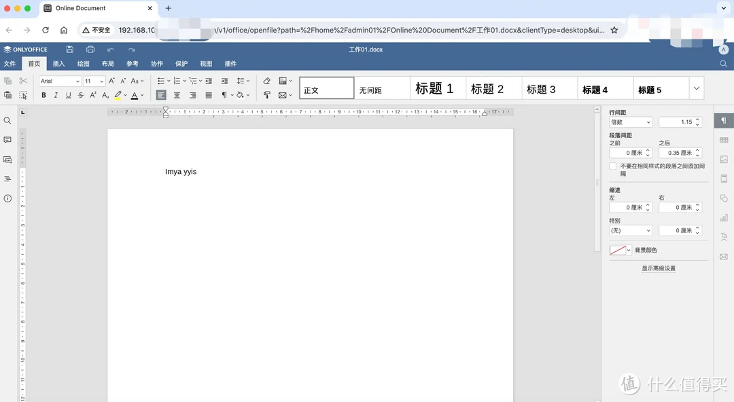Click the Save icon in title bar

(x=70, y=49)
